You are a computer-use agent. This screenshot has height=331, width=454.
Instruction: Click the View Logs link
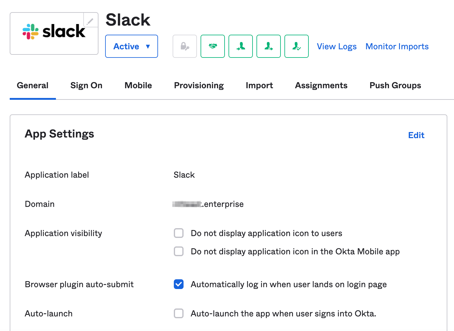click(x=336, y=46)
